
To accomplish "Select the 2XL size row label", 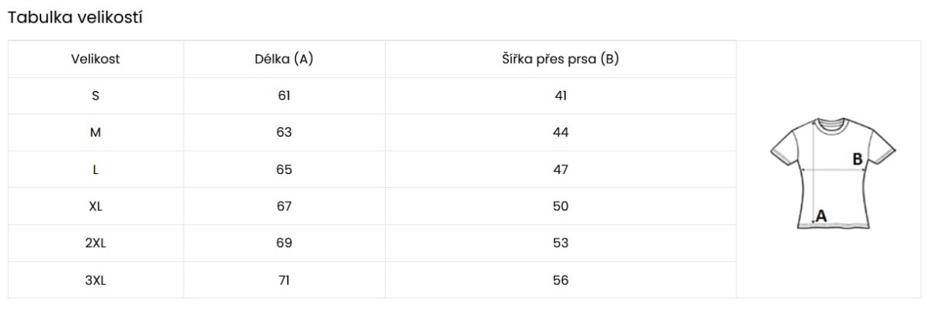I will [96, 243].
